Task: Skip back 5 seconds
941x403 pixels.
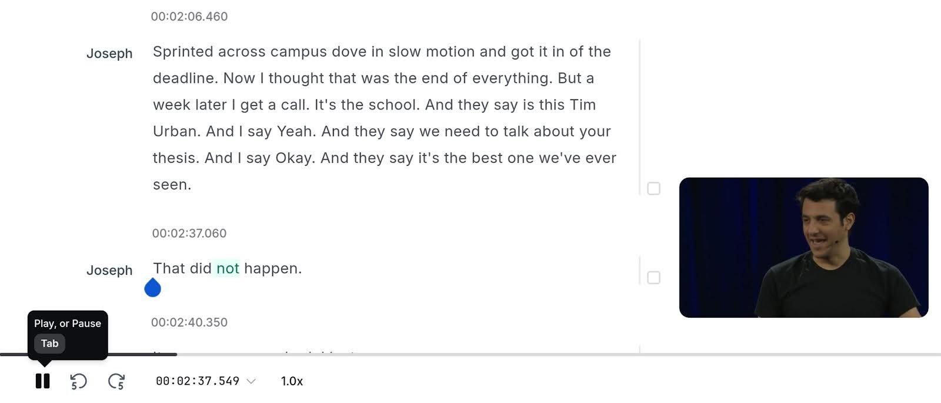Action: 78,381
